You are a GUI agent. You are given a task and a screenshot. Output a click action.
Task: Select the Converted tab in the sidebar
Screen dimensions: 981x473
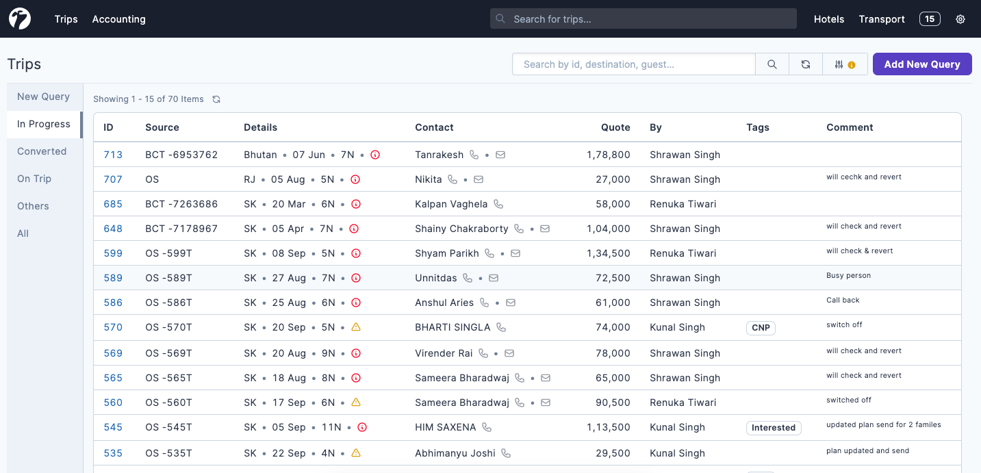[x=42, y=151]
